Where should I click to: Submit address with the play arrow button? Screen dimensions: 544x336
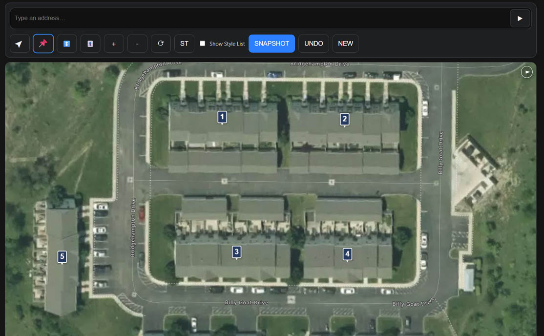(520, 19)
